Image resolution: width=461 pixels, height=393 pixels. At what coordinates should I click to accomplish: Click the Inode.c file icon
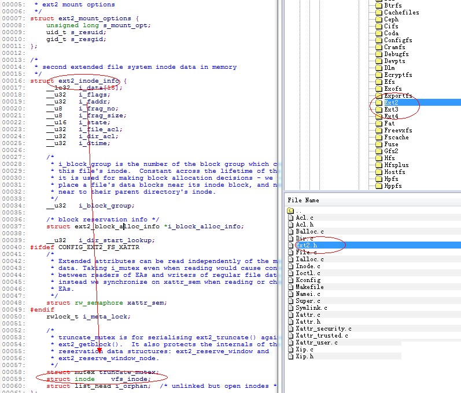click(291, 266)
